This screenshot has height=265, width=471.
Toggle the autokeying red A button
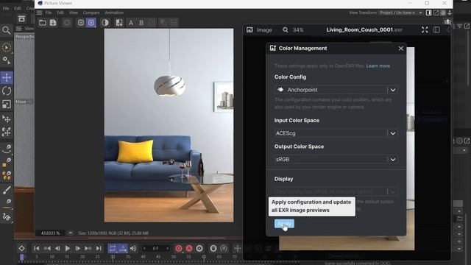point(189,248)
